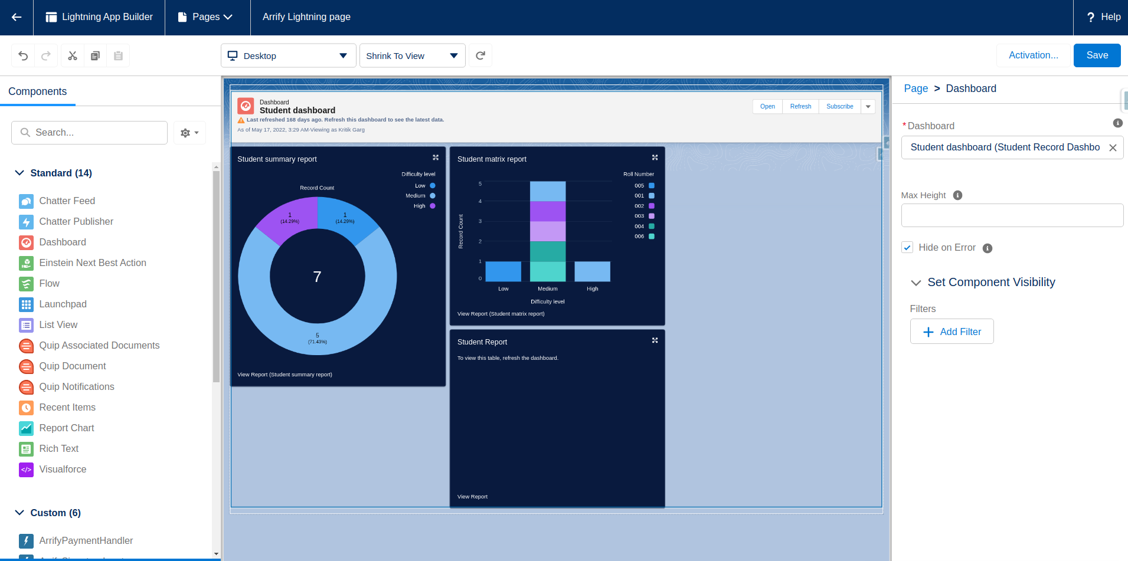Switch to the Components tab
Viewport: 1128px width, 561px height.
[38, 91]
